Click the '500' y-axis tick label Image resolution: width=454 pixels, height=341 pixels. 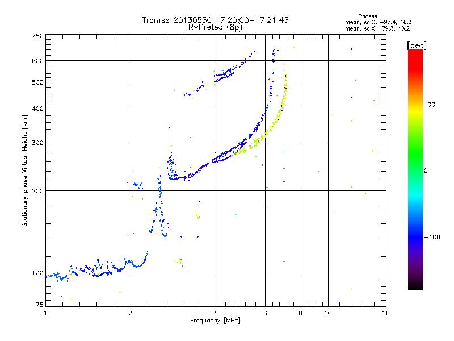(37, 82)
